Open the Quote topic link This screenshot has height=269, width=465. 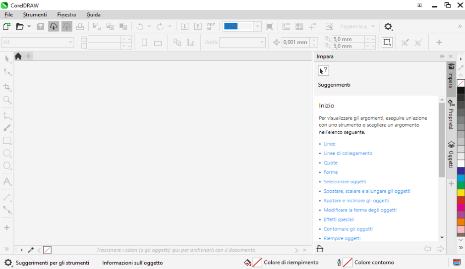[x=330, y=162]
